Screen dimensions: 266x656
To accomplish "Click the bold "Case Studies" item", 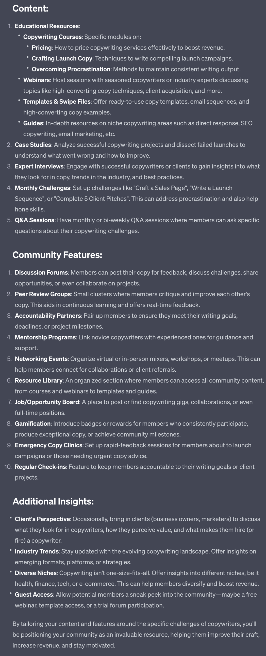I will (33, 145).
